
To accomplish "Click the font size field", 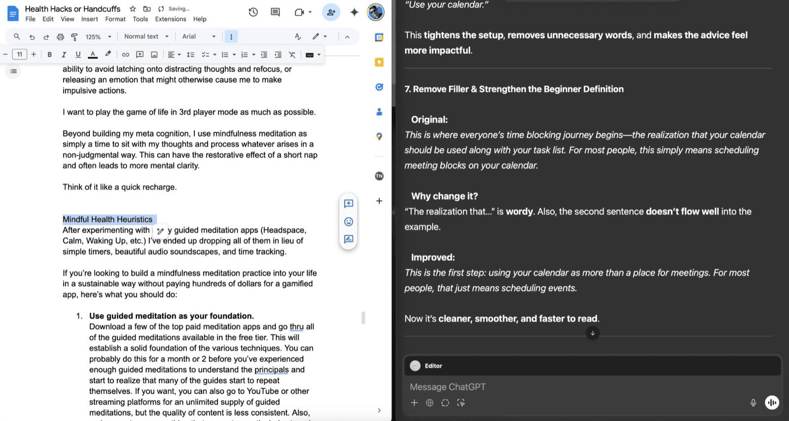I will [19, 55].
